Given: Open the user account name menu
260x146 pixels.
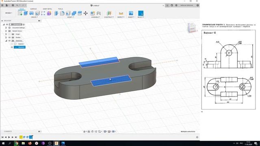Looking at the screenshot, I should click(x=187, y=5).
